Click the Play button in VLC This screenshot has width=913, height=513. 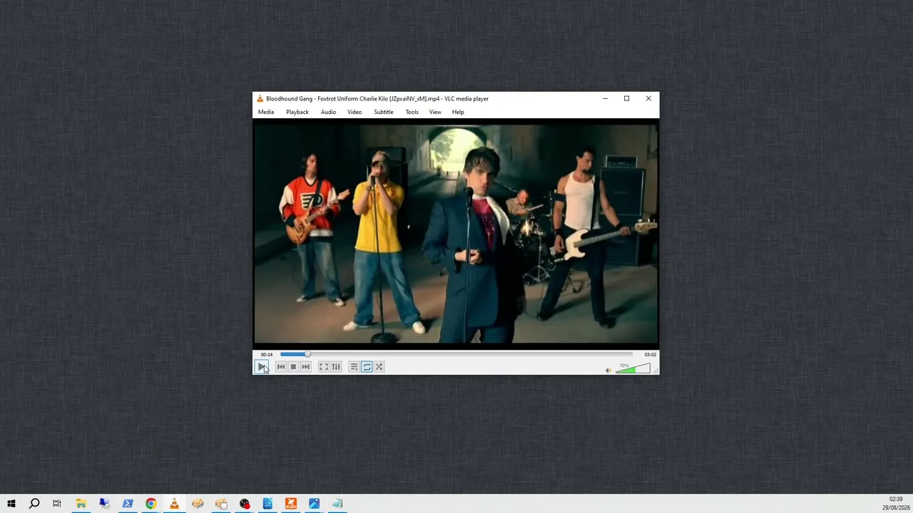262,367
